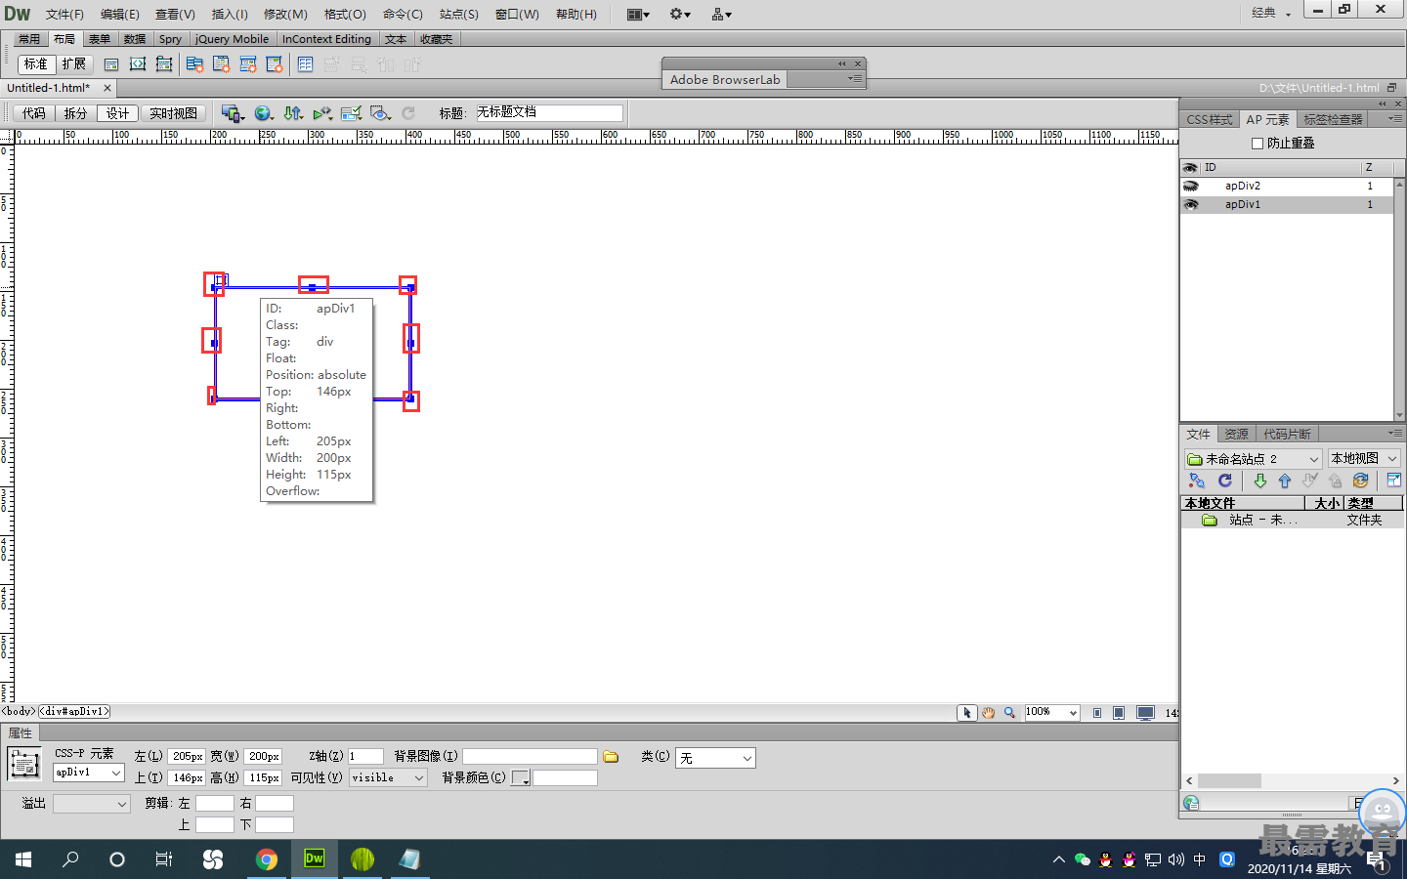
Task: Open the 背景颜色 color picker swatch
Action: click(520, 778)
